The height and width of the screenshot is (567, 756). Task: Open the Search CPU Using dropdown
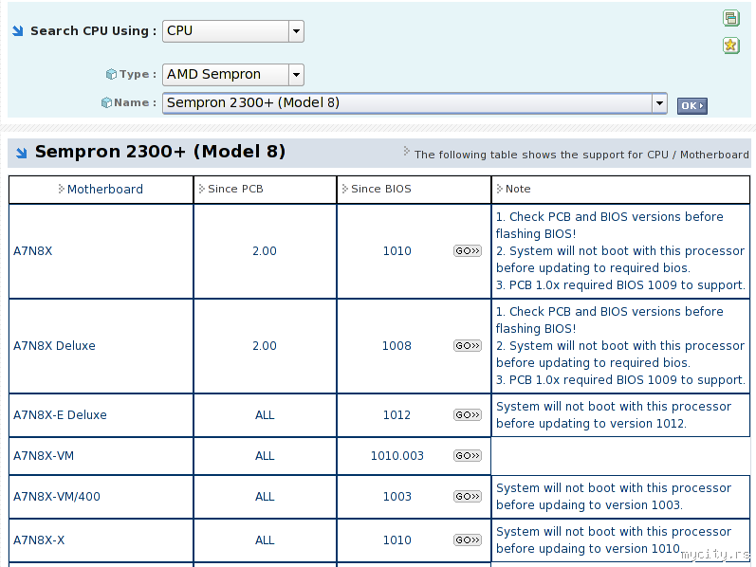tap(233, 31)
